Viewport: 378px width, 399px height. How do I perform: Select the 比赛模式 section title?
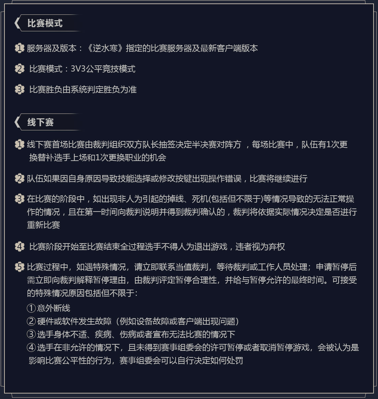[x=45, y=23]
